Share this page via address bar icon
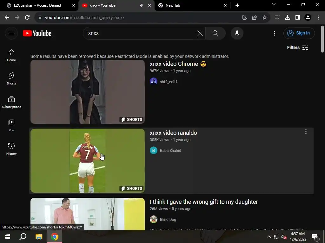Image resolution: width=325 pixels, height=243 pixels. 255,17
